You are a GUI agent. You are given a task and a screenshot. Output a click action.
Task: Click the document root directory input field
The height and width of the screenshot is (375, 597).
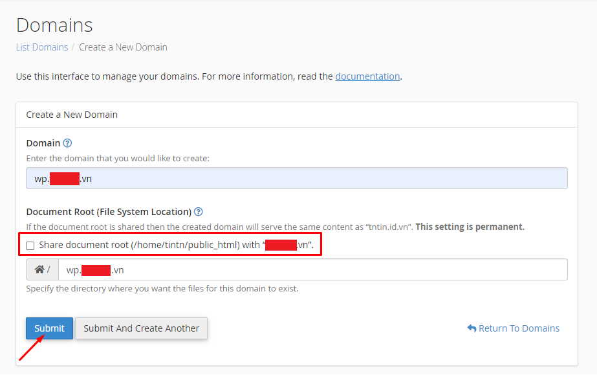(x=312, y=269)
